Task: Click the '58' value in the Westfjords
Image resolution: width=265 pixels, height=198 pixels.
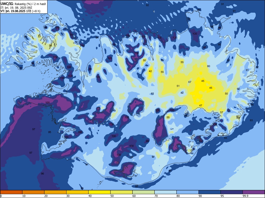Action: 50,46
